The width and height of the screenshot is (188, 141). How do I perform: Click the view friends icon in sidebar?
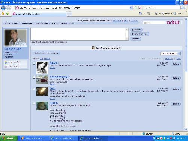(x=6, y=66)
